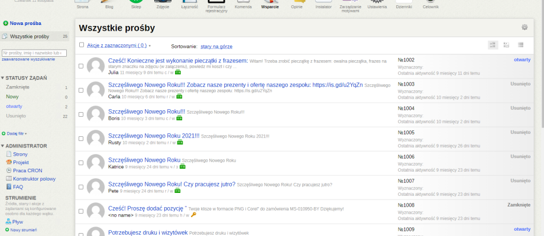
Task: Open the FAQ admin page
Action: pos(18,186)
